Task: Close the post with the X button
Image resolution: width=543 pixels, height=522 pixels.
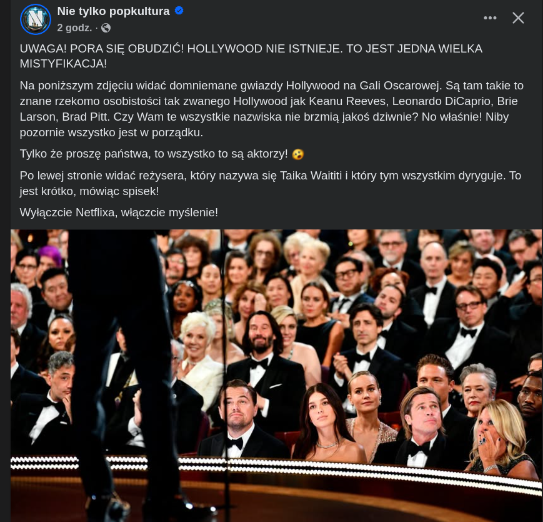Action: (518, 18)
